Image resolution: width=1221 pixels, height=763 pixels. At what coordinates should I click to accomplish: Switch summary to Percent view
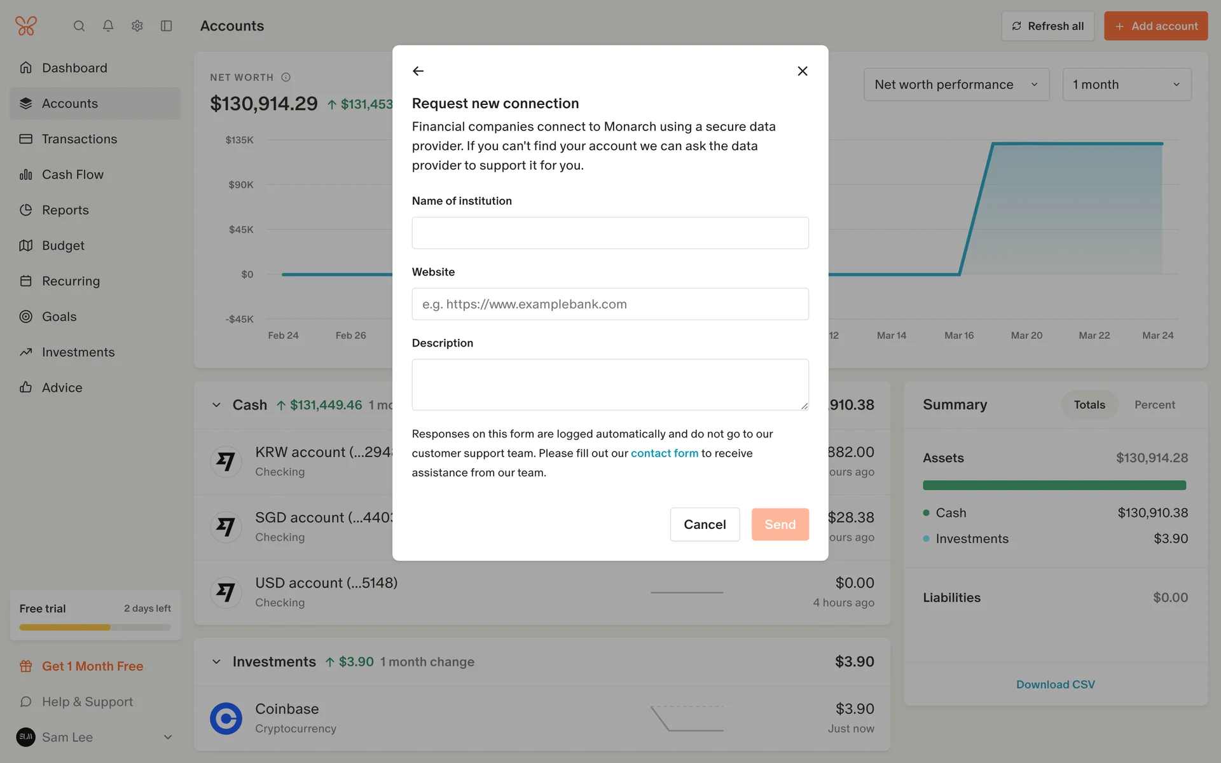pyautogui.click(x=1154, y=405)
